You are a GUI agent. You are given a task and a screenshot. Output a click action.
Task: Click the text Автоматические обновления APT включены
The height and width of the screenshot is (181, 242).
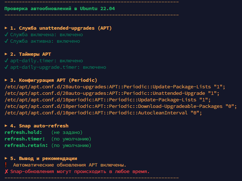point(70,165)
